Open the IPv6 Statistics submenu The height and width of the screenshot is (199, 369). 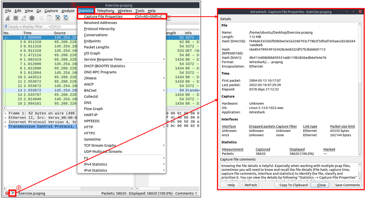point(121,171)
